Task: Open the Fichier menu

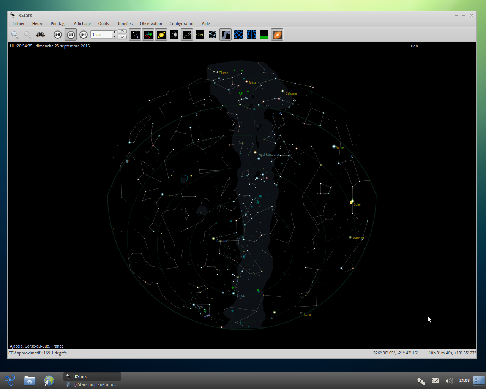Action: tap(19, 24)
